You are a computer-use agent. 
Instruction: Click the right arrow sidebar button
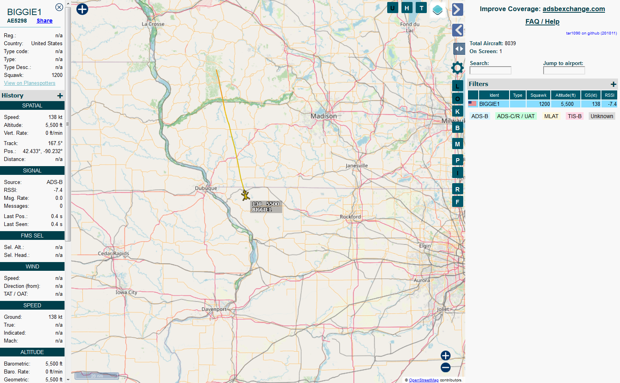click(458, 9)
